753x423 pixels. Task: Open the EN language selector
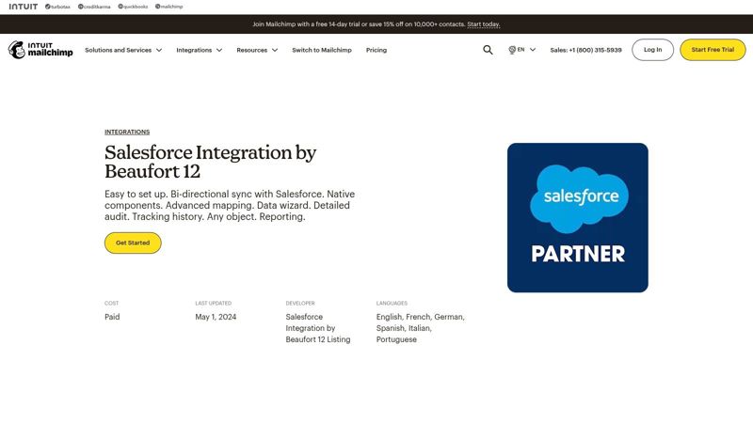click(x=522, y=50)
